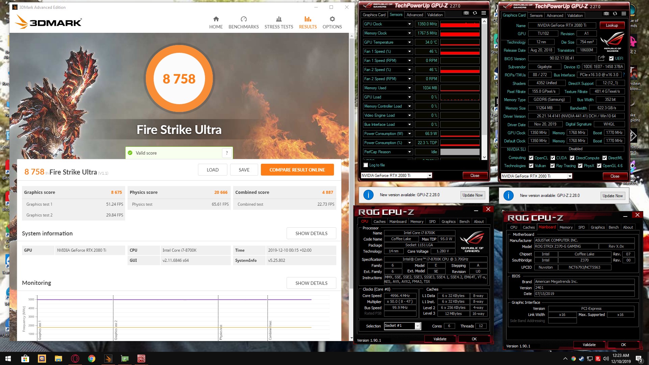Toggle the DirectCompute checkbox

(572, 158)
